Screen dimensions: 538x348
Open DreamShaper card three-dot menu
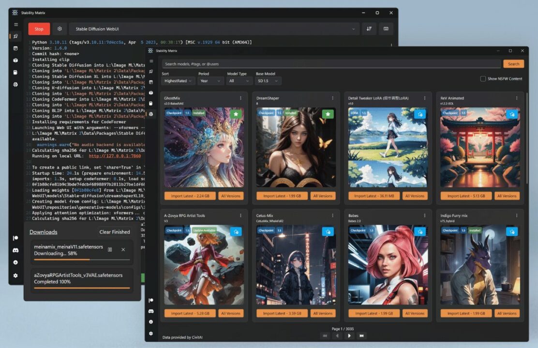332,98
